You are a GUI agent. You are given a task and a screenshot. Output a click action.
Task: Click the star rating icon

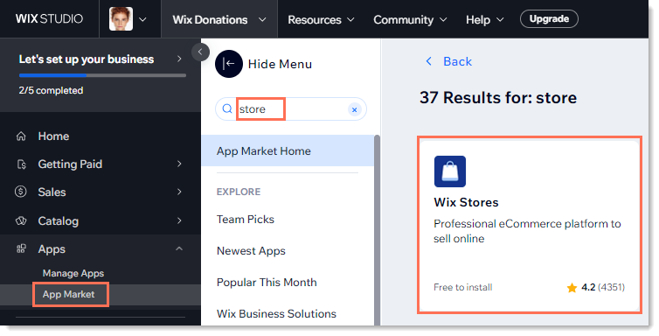572,288
